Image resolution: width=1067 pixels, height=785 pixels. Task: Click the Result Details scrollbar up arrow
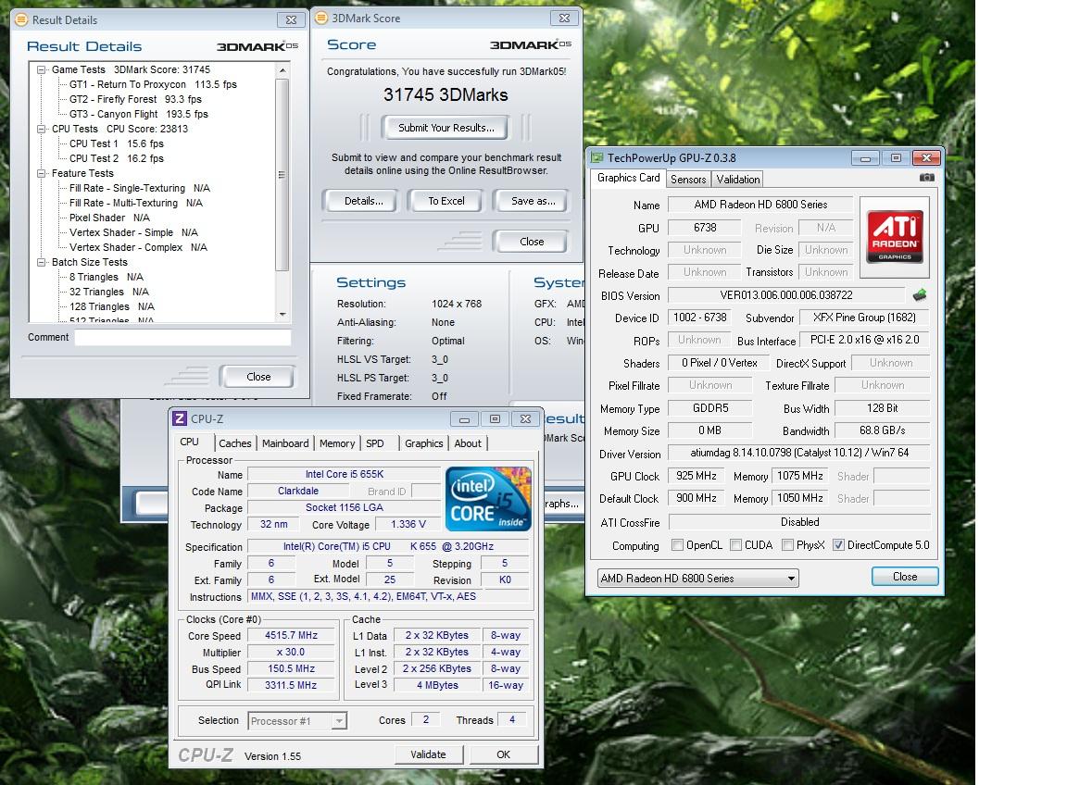(x=282, y=70)
